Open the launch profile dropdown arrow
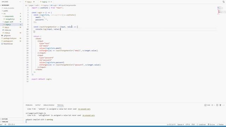Screen dimensions: 226x127 click(x=214, y=105)
